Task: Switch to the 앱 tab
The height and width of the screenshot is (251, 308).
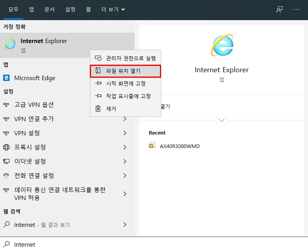Action: (x=31, y=9)
